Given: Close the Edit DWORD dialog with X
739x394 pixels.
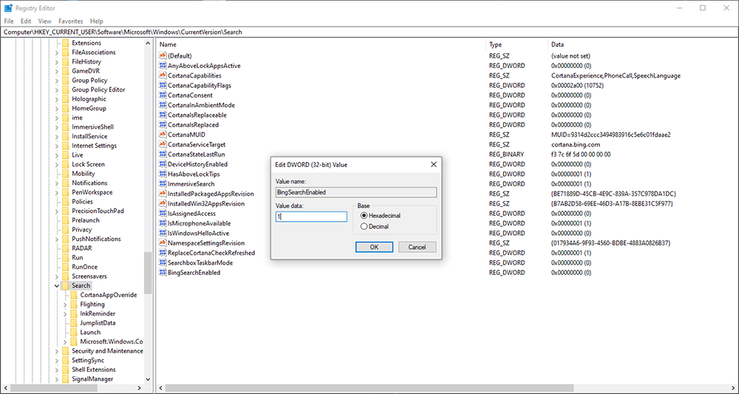Looking at the screenshot, I should pos(434,165).
